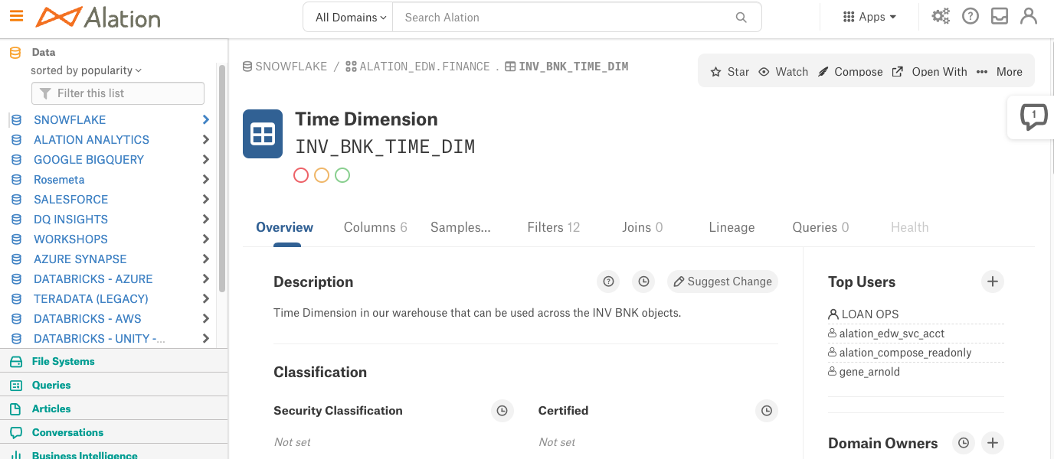Click the filter funnel icon
This screenshot has height=459, width=1054.
[x=45, y=93]
